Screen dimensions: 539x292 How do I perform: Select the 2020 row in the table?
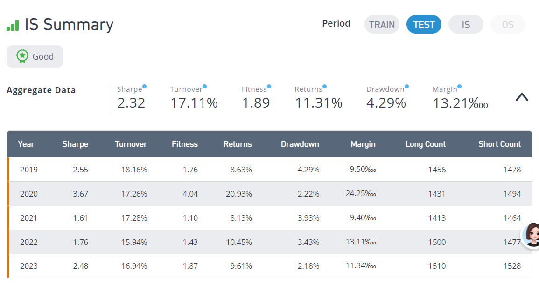click(270, 194)
